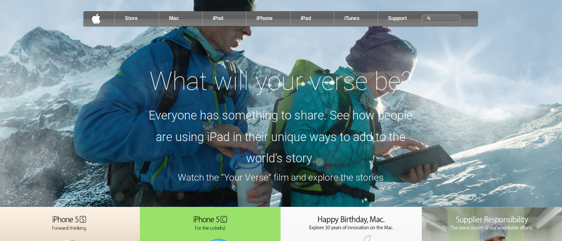562x241 pixels.
Task: Open the Supplier Responsibility tile
Action: click(492, 224)
